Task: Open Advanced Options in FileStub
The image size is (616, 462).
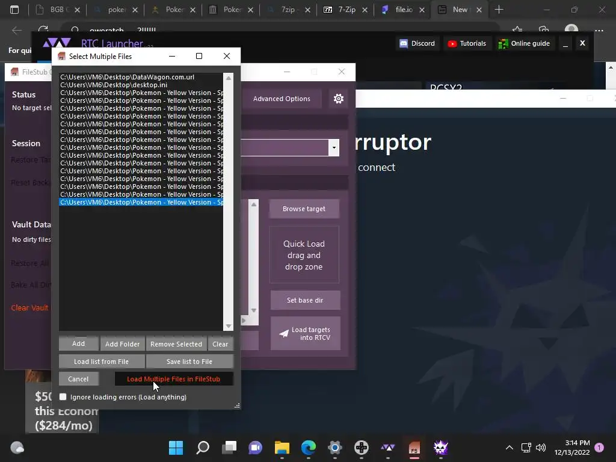Action: click(x=282, y=99)
